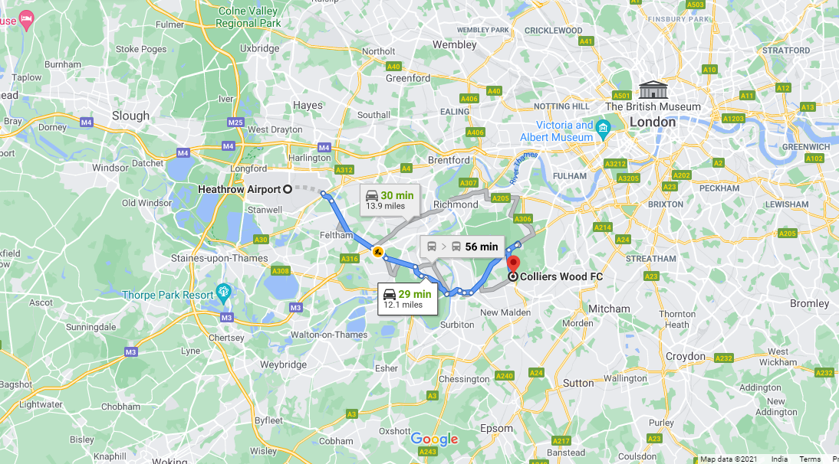Click the Richmond place label
The height and width of the screenshot is (464, 839).
(x=456, y=204)
